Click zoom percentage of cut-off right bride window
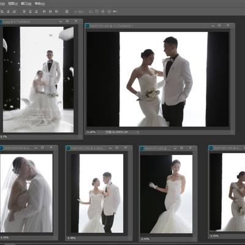The image size is (245, 245). pyautogui.click(x=214, y=236)
